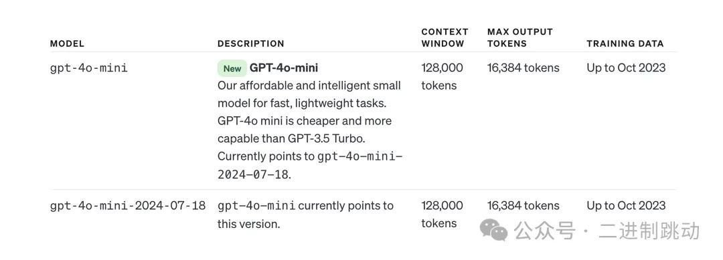723x260 pixels.
Task: Select the gpt-4o-mini model name
Action: click(88, 68)
